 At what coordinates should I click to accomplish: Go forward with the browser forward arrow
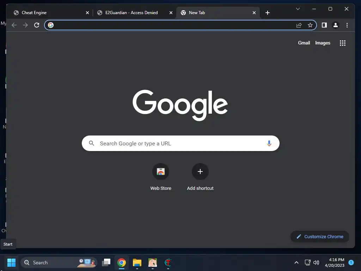pyautogui.click(x=25, y=25)
